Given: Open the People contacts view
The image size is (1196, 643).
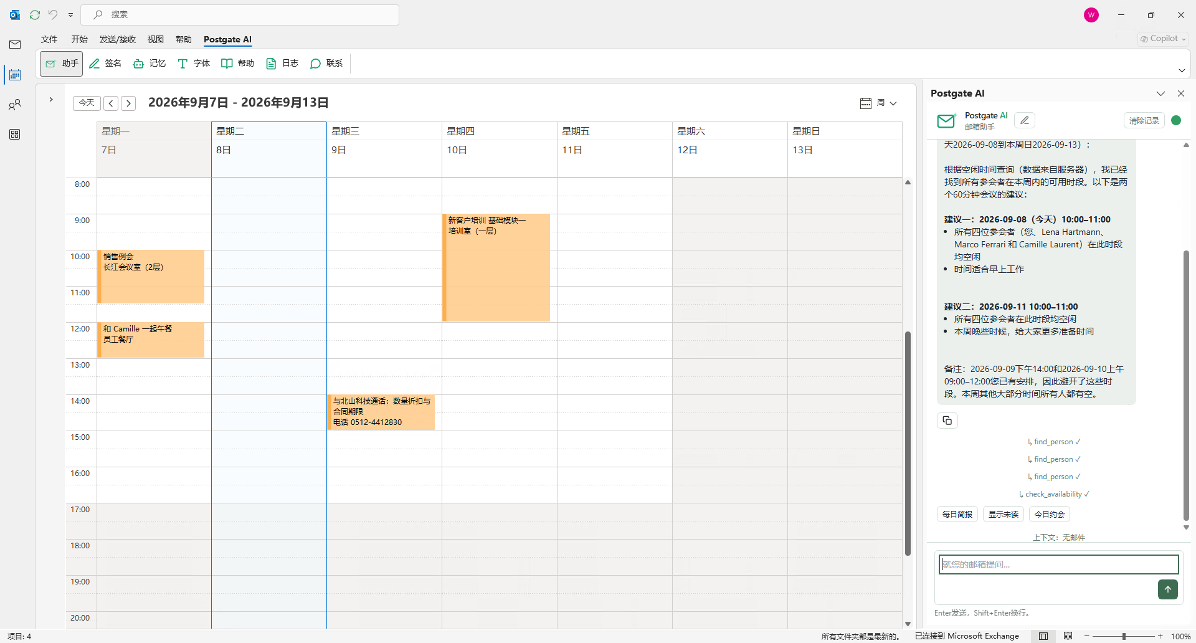Looking at the screenshot, I should point(15,105).
